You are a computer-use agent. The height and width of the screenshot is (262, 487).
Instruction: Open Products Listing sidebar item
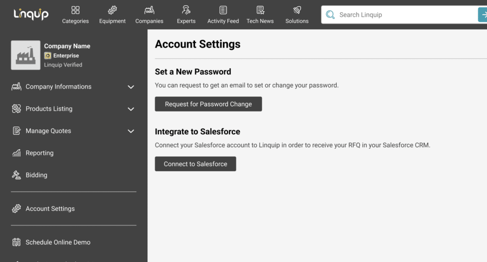tap(73, 109)
